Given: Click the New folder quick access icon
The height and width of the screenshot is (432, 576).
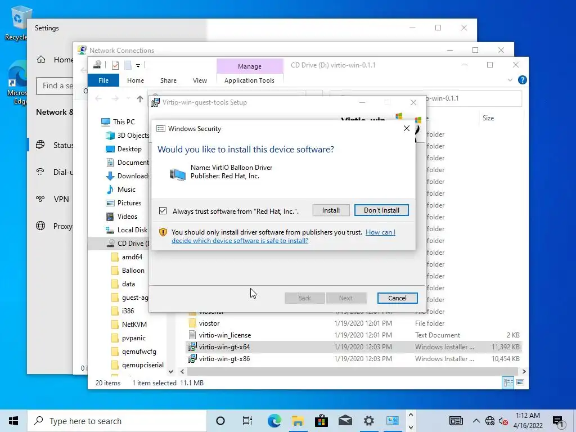Looking at the screenshot, I should pos(128,65).
